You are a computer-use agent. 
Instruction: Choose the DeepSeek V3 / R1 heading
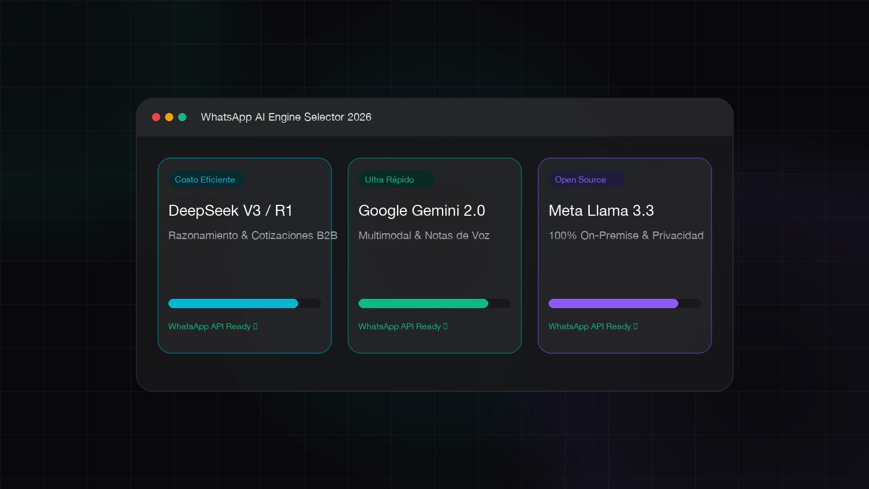pyautogui.click(x=230, y=210)
